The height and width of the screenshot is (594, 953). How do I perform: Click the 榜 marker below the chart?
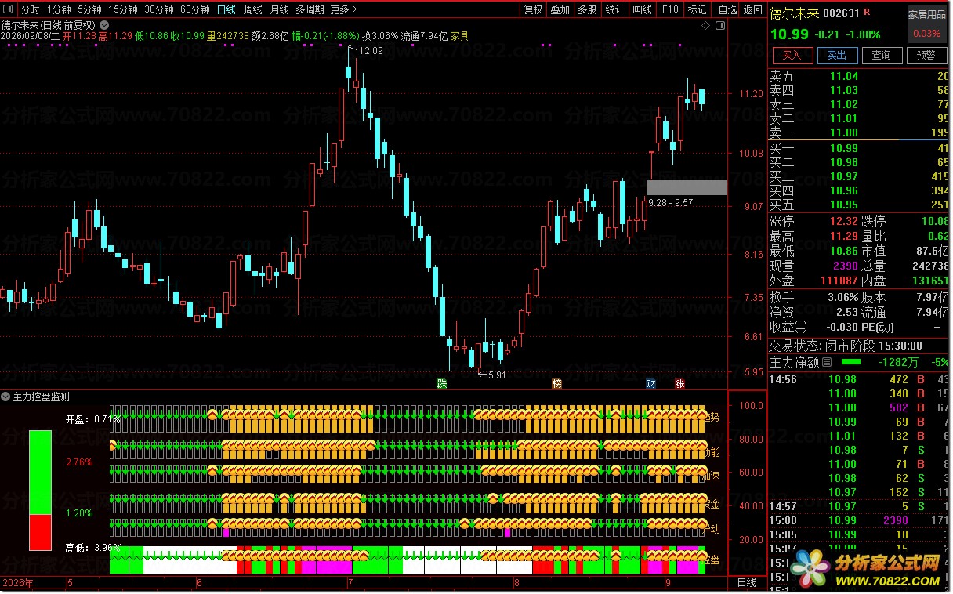coord(556,383)
